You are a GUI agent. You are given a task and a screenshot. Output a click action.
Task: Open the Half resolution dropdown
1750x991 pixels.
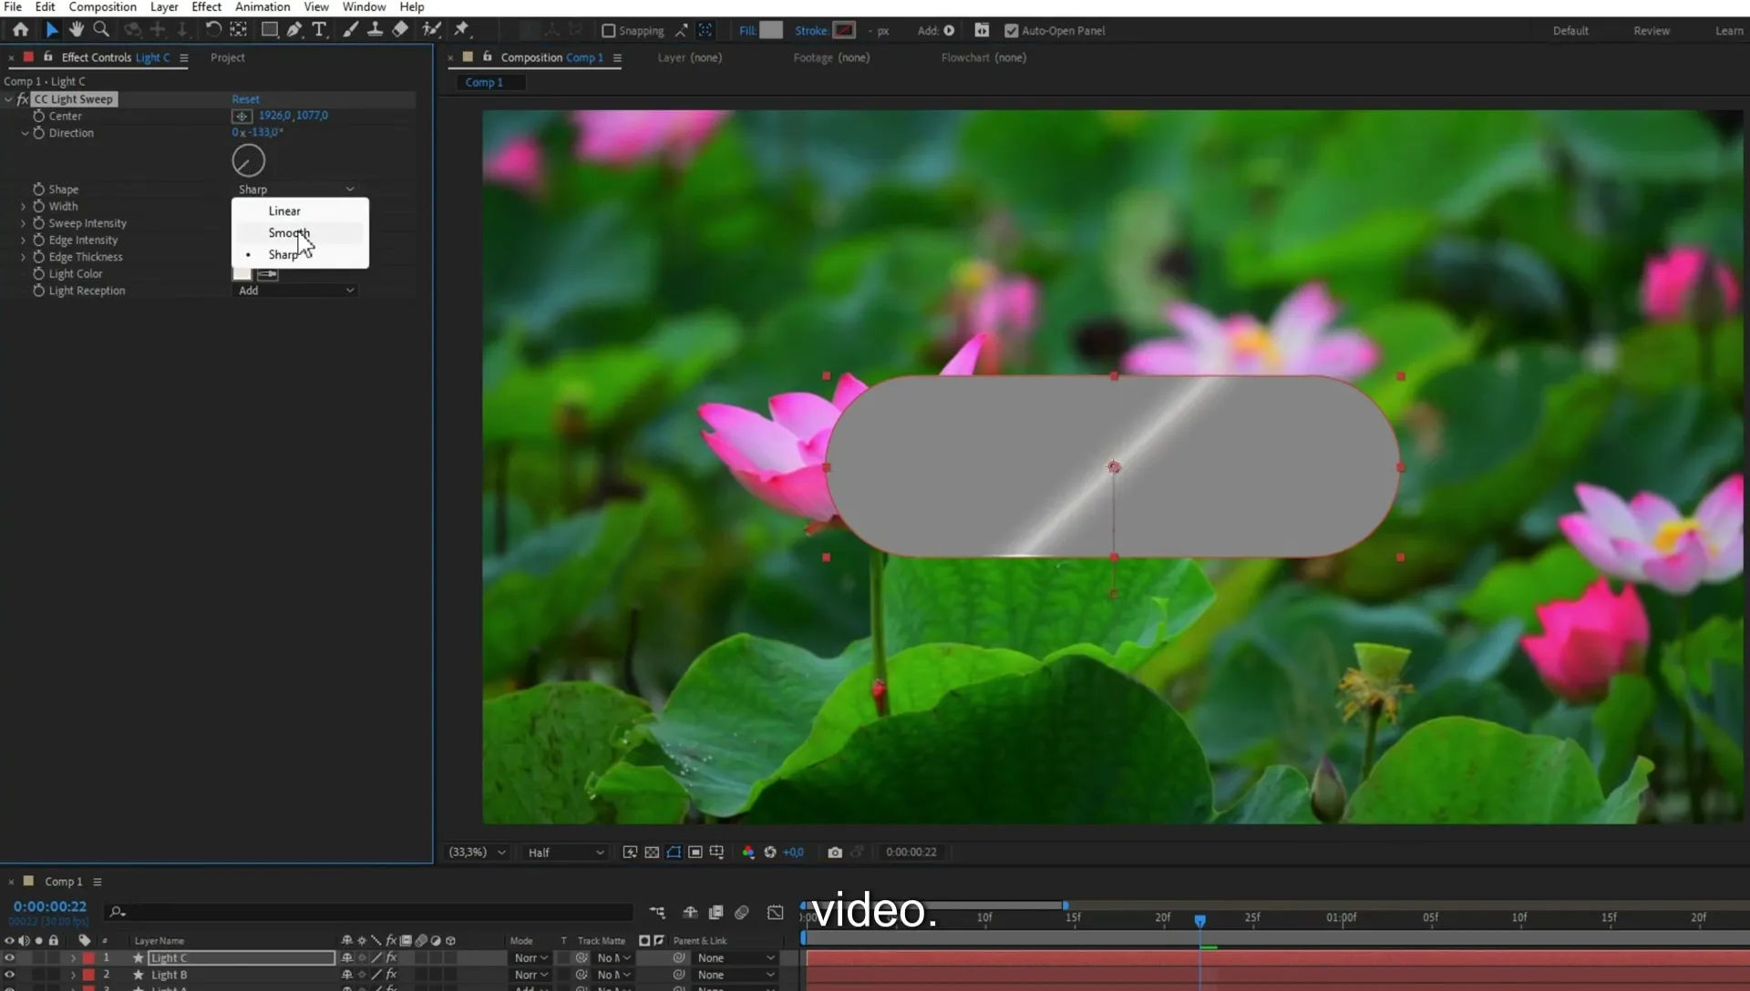pyautogui.click(x=565, y=853)
